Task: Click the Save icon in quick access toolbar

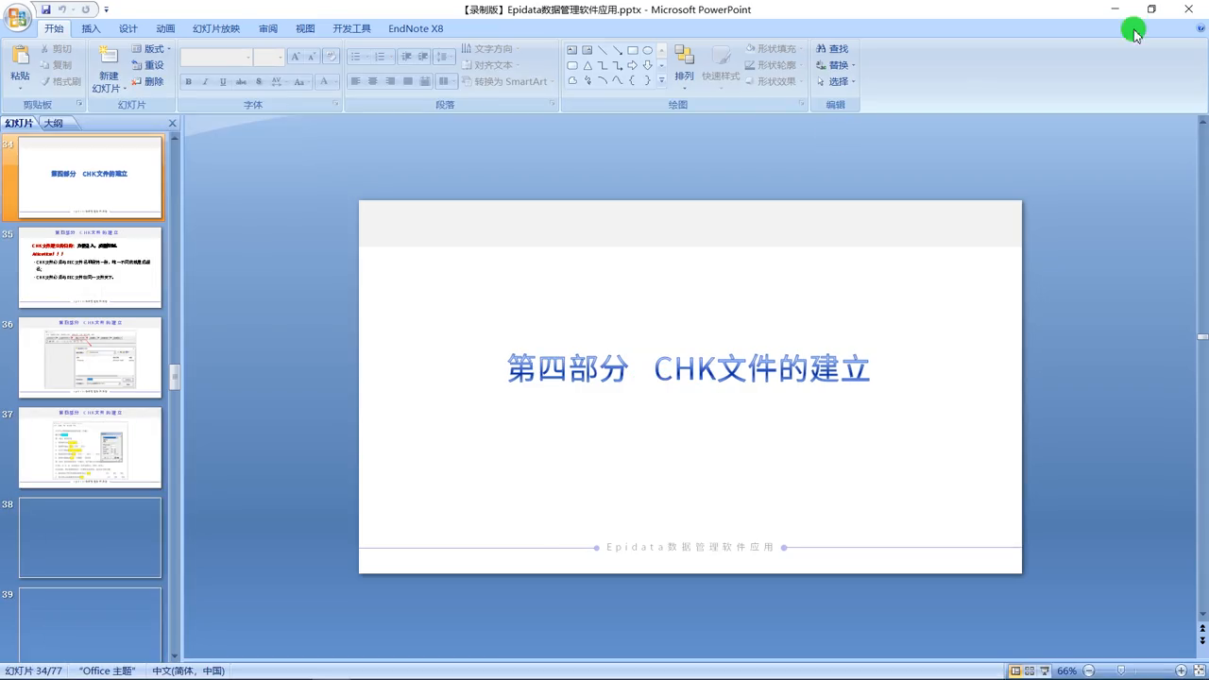Action: click(x=45, y=9)
